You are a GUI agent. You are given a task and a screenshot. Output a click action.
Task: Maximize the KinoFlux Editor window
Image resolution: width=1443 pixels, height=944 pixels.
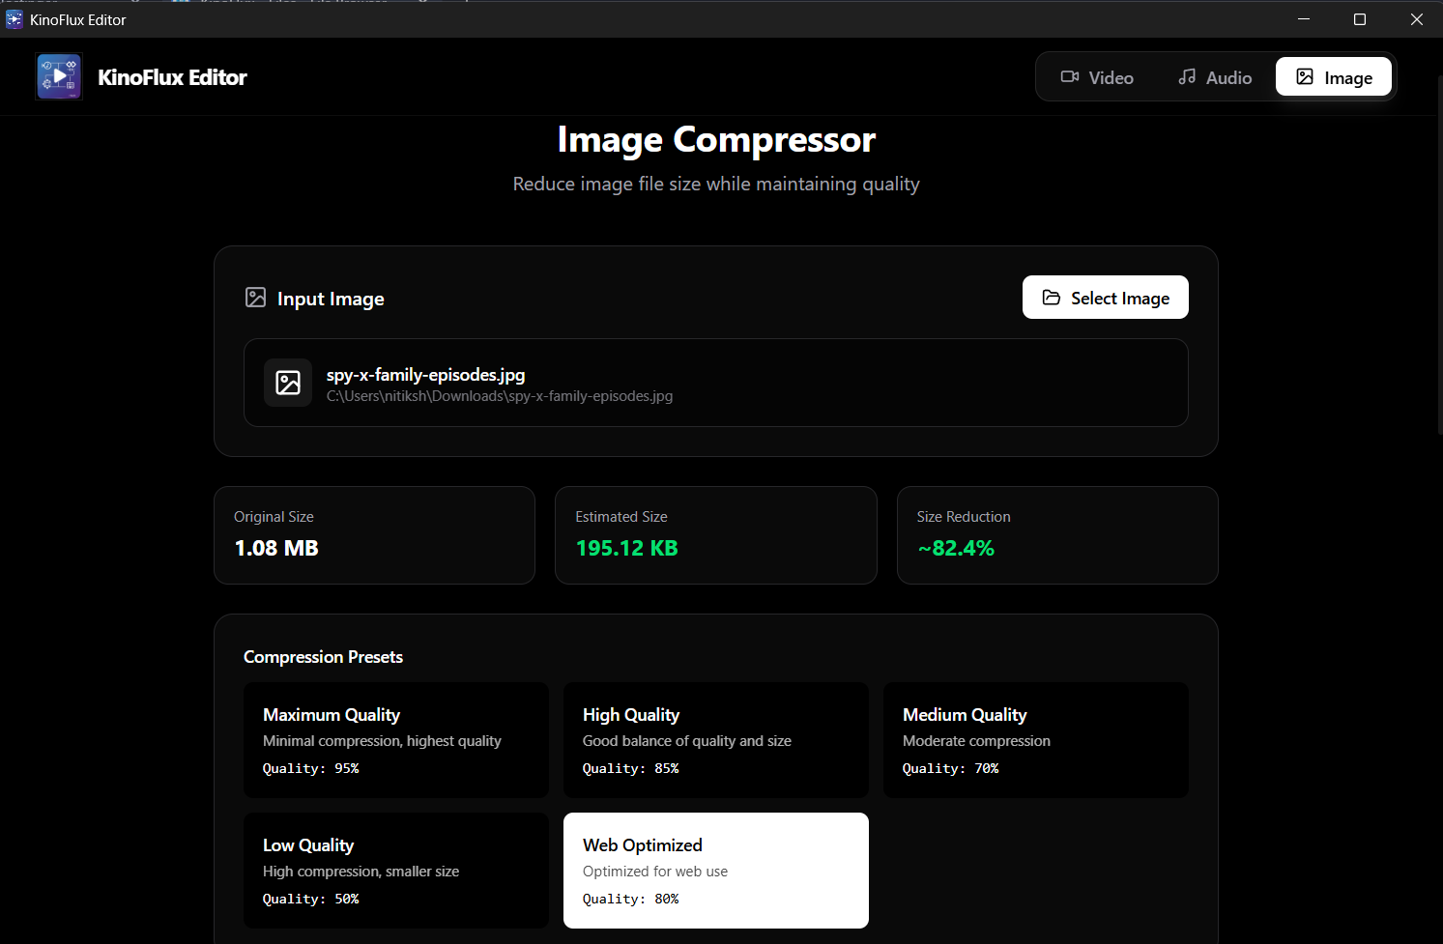1360,19
